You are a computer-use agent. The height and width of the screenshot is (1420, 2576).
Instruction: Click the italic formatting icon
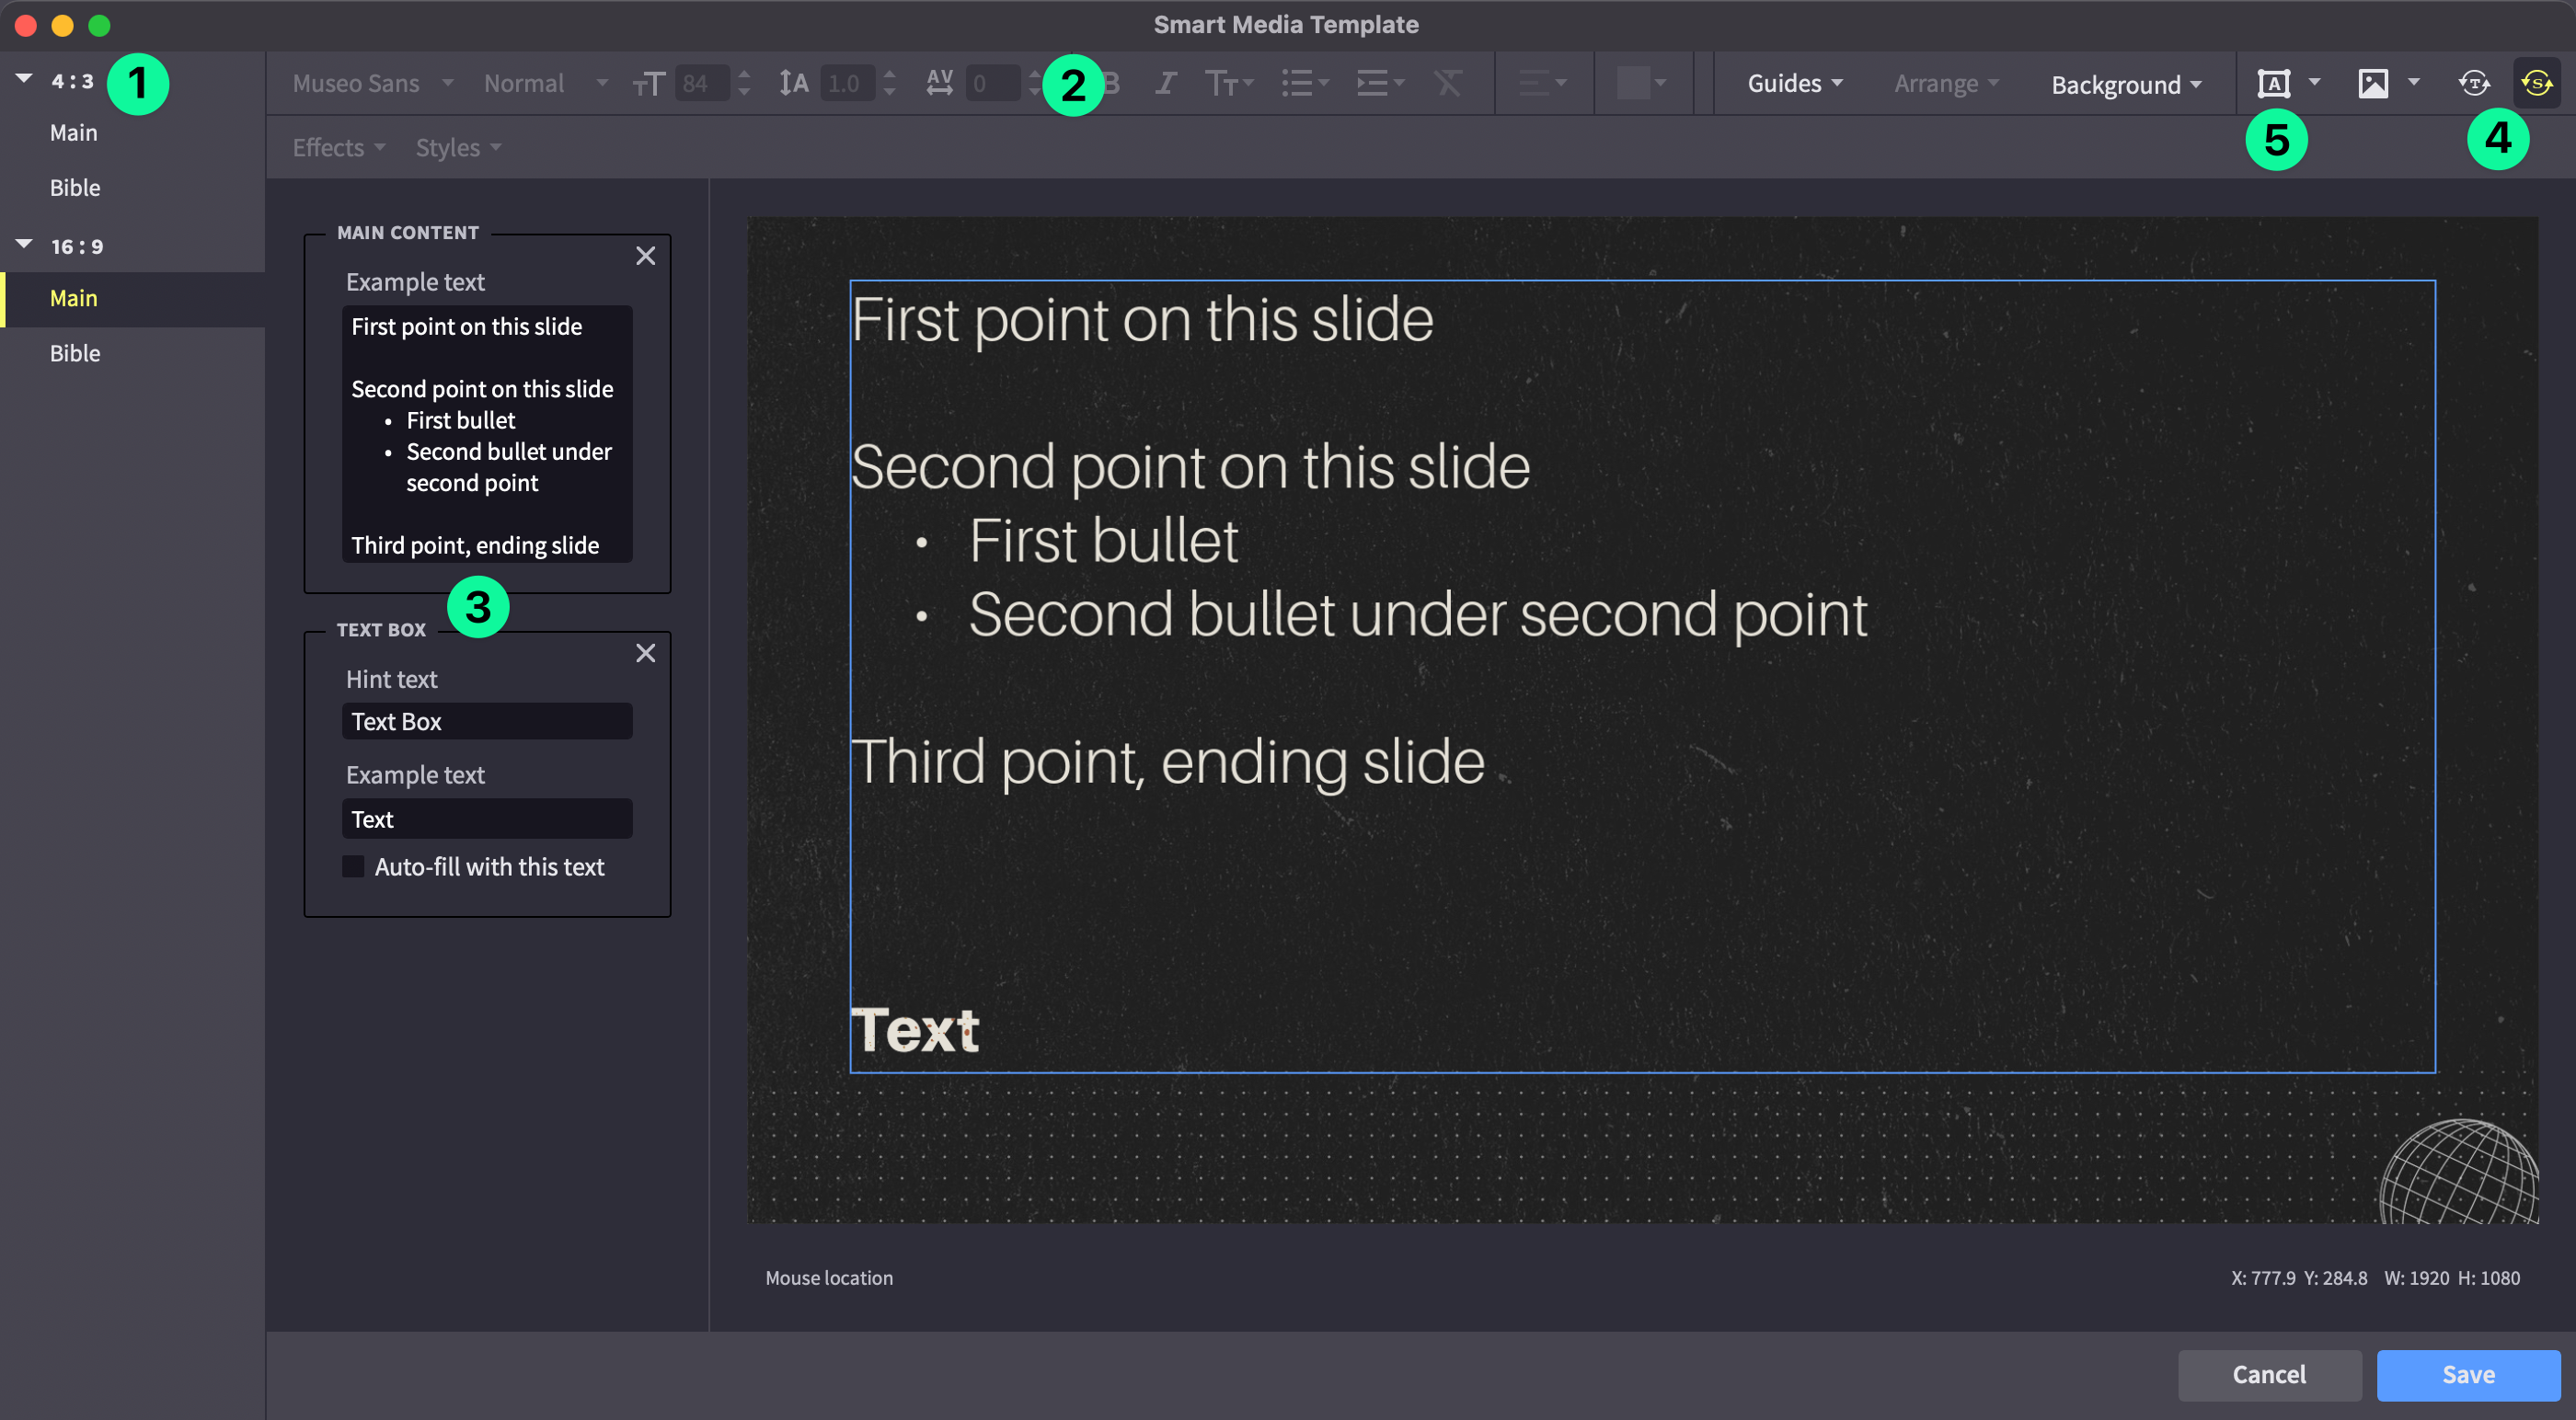[1165, 83]
